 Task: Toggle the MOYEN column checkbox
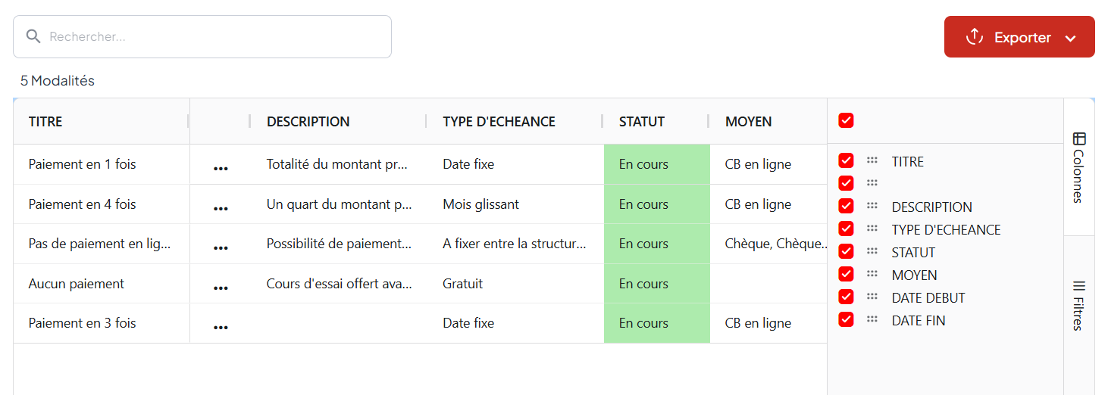846,274
